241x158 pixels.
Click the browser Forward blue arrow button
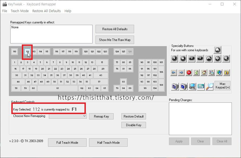(181, 73)
